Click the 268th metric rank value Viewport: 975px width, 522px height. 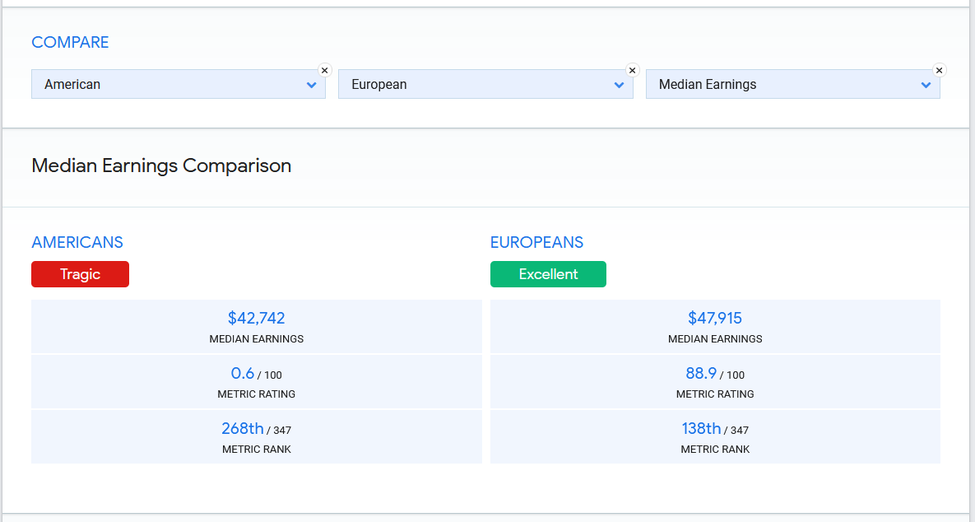click(242, 428)
